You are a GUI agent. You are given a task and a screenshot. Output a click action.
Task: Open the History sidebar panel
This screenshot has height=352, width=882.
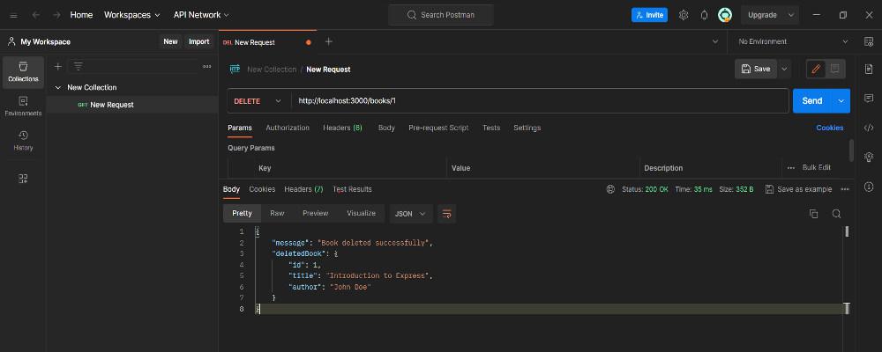coord(23,140)
